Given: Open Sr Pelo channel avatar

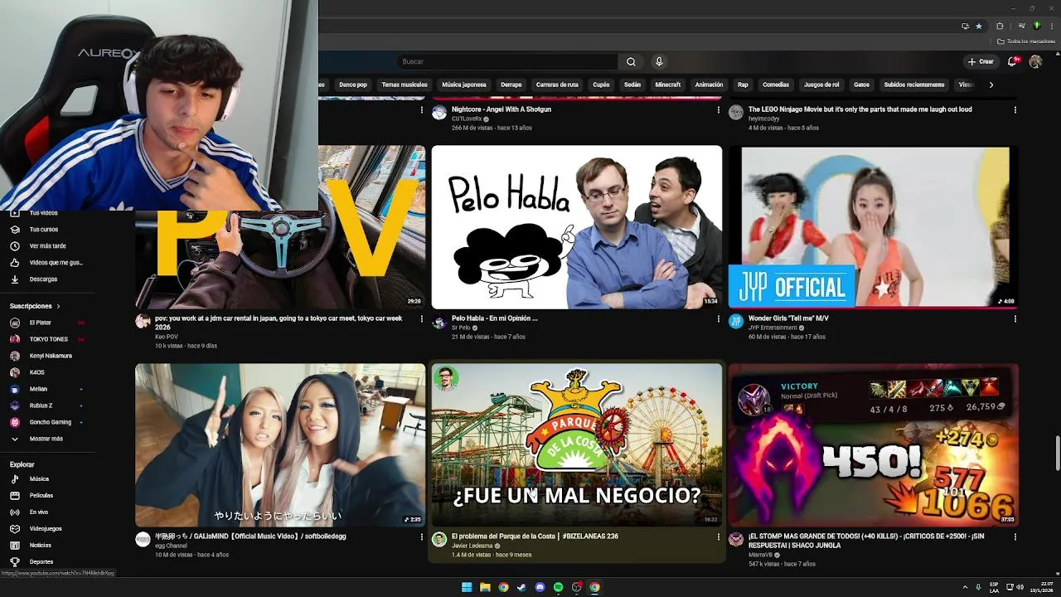Looking at the screenshot, I should click(x=439, y=323).
